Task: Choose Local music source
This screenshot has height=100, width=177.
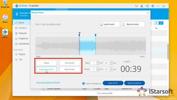Action: pos(109,24)
